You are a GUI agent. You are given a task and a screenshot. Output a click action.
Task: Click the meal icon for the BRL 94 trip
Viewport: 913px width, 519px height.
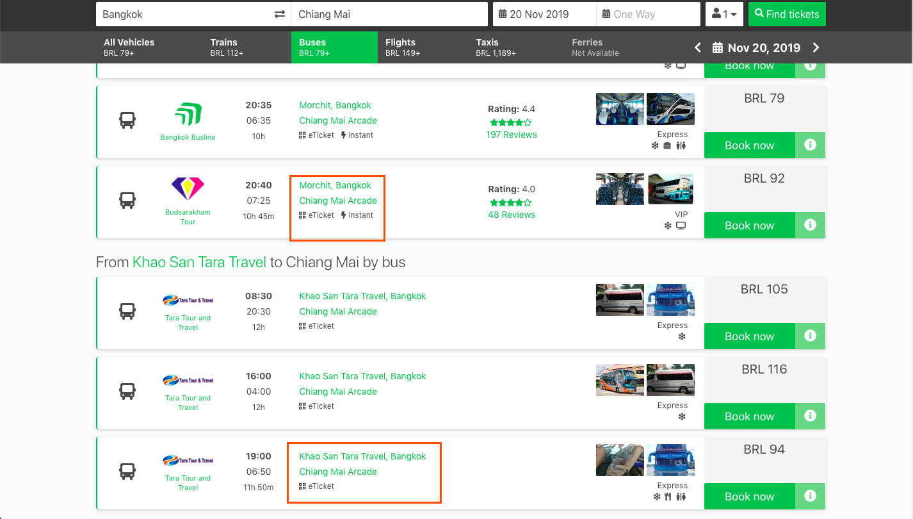click(x=668, y=497)
